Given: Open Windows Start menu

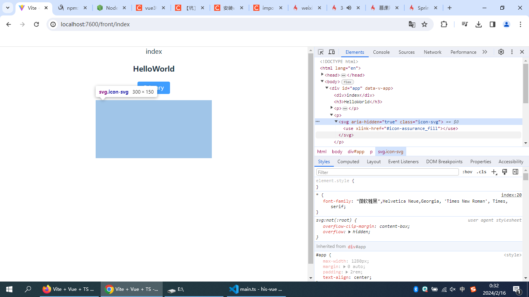Looking at the screenshot, I should pyautogui.click(x=9, y=289).
